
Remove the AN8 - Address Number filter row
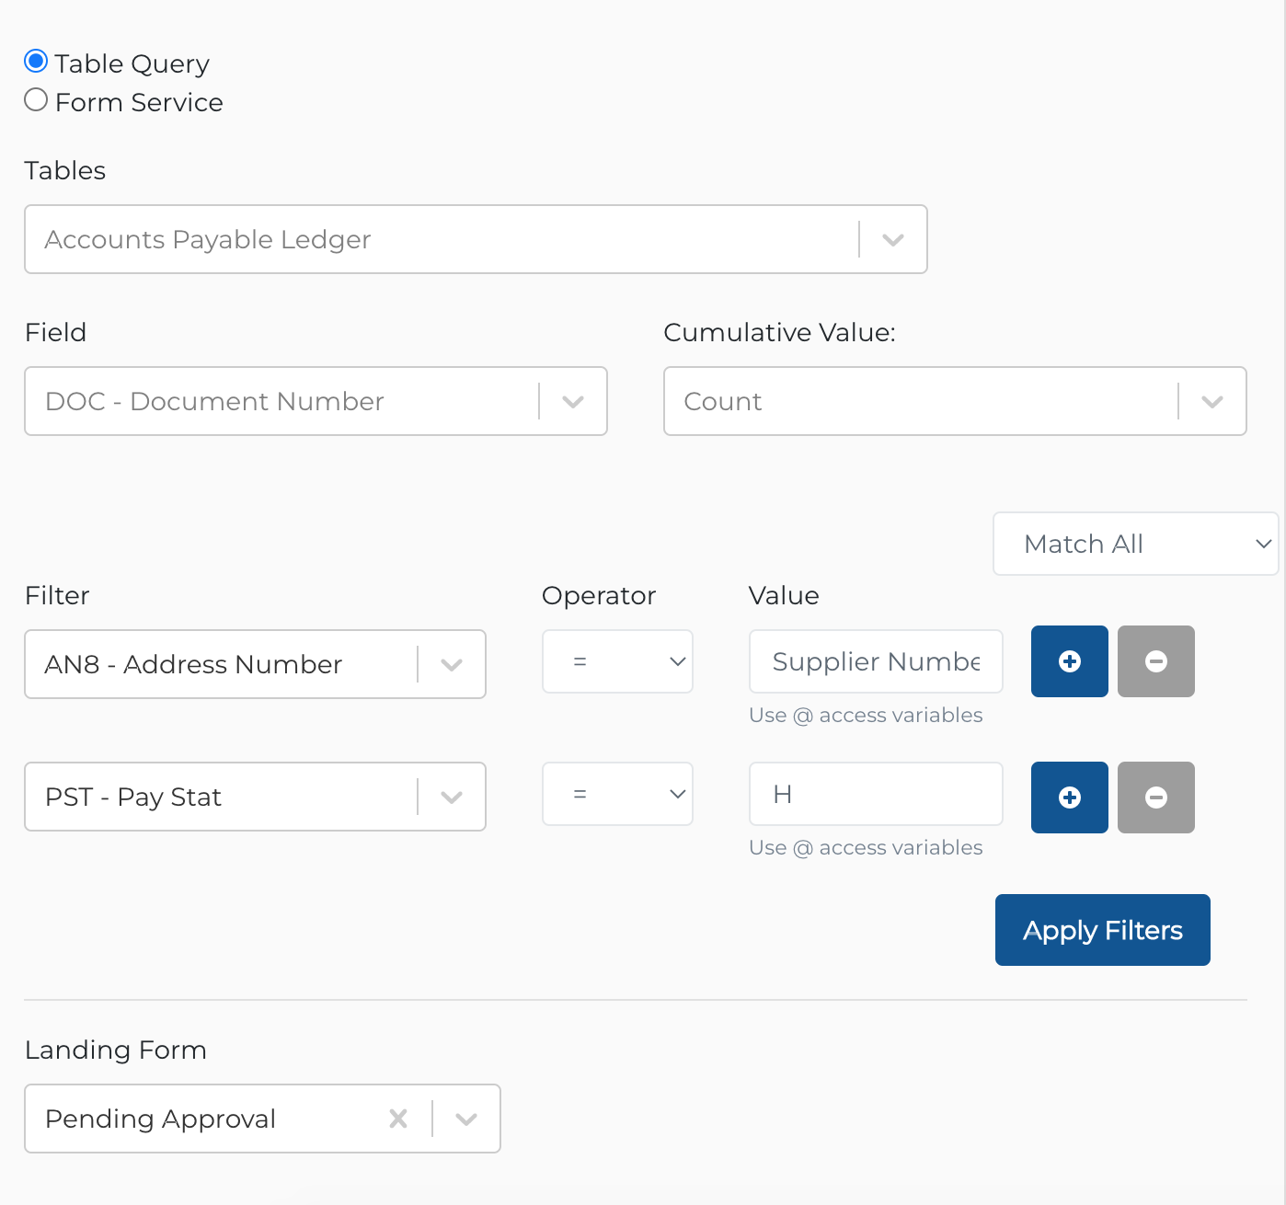point(1156,661)
